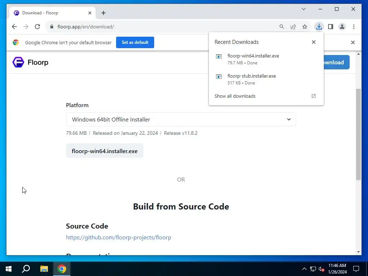The width and height of the screenshot is (368, 276).
Task: Click the '517 KB • Done' status text
Action: 241,83
